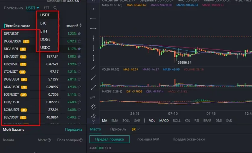Choose USDT in the market dropdown list
Viewport: 252px width, 153px height.
(45, 15)
